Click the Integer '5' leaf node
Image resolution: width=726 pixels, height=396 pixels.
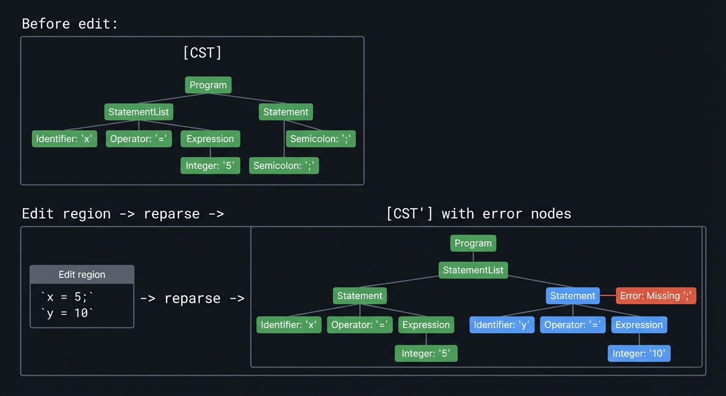click(210, 166)
